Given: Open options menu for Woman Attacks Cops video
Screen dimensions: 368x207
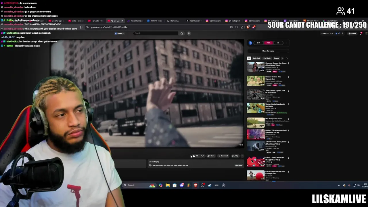Looking at the screenshot, I should click(x=288, y=104).
